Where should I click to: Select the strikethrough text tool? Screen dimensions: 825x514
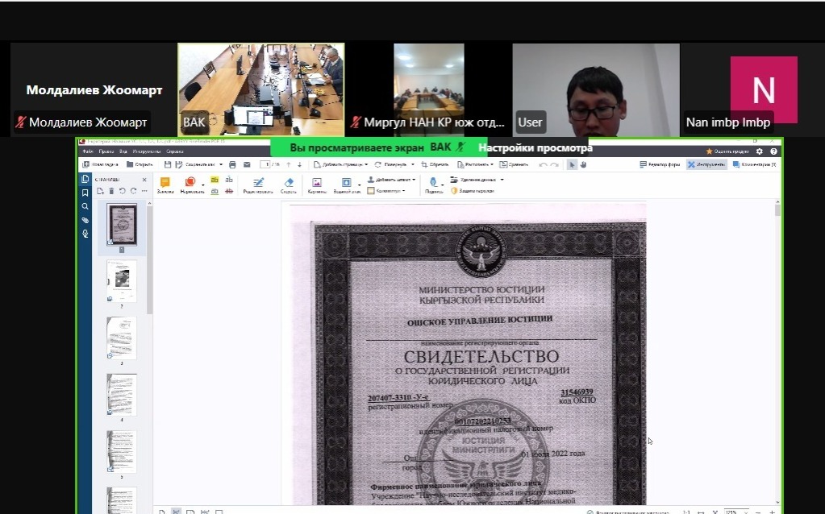click(229, 192)
